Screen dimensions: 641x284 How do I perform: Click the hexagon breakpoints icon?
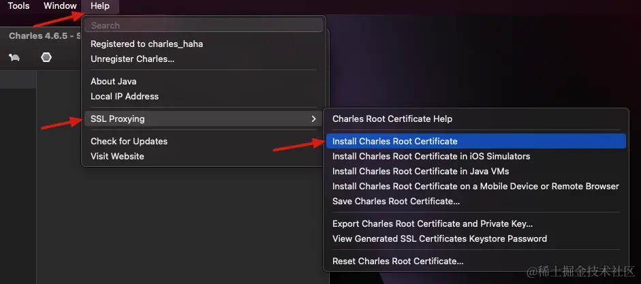(x=46, y=57)
